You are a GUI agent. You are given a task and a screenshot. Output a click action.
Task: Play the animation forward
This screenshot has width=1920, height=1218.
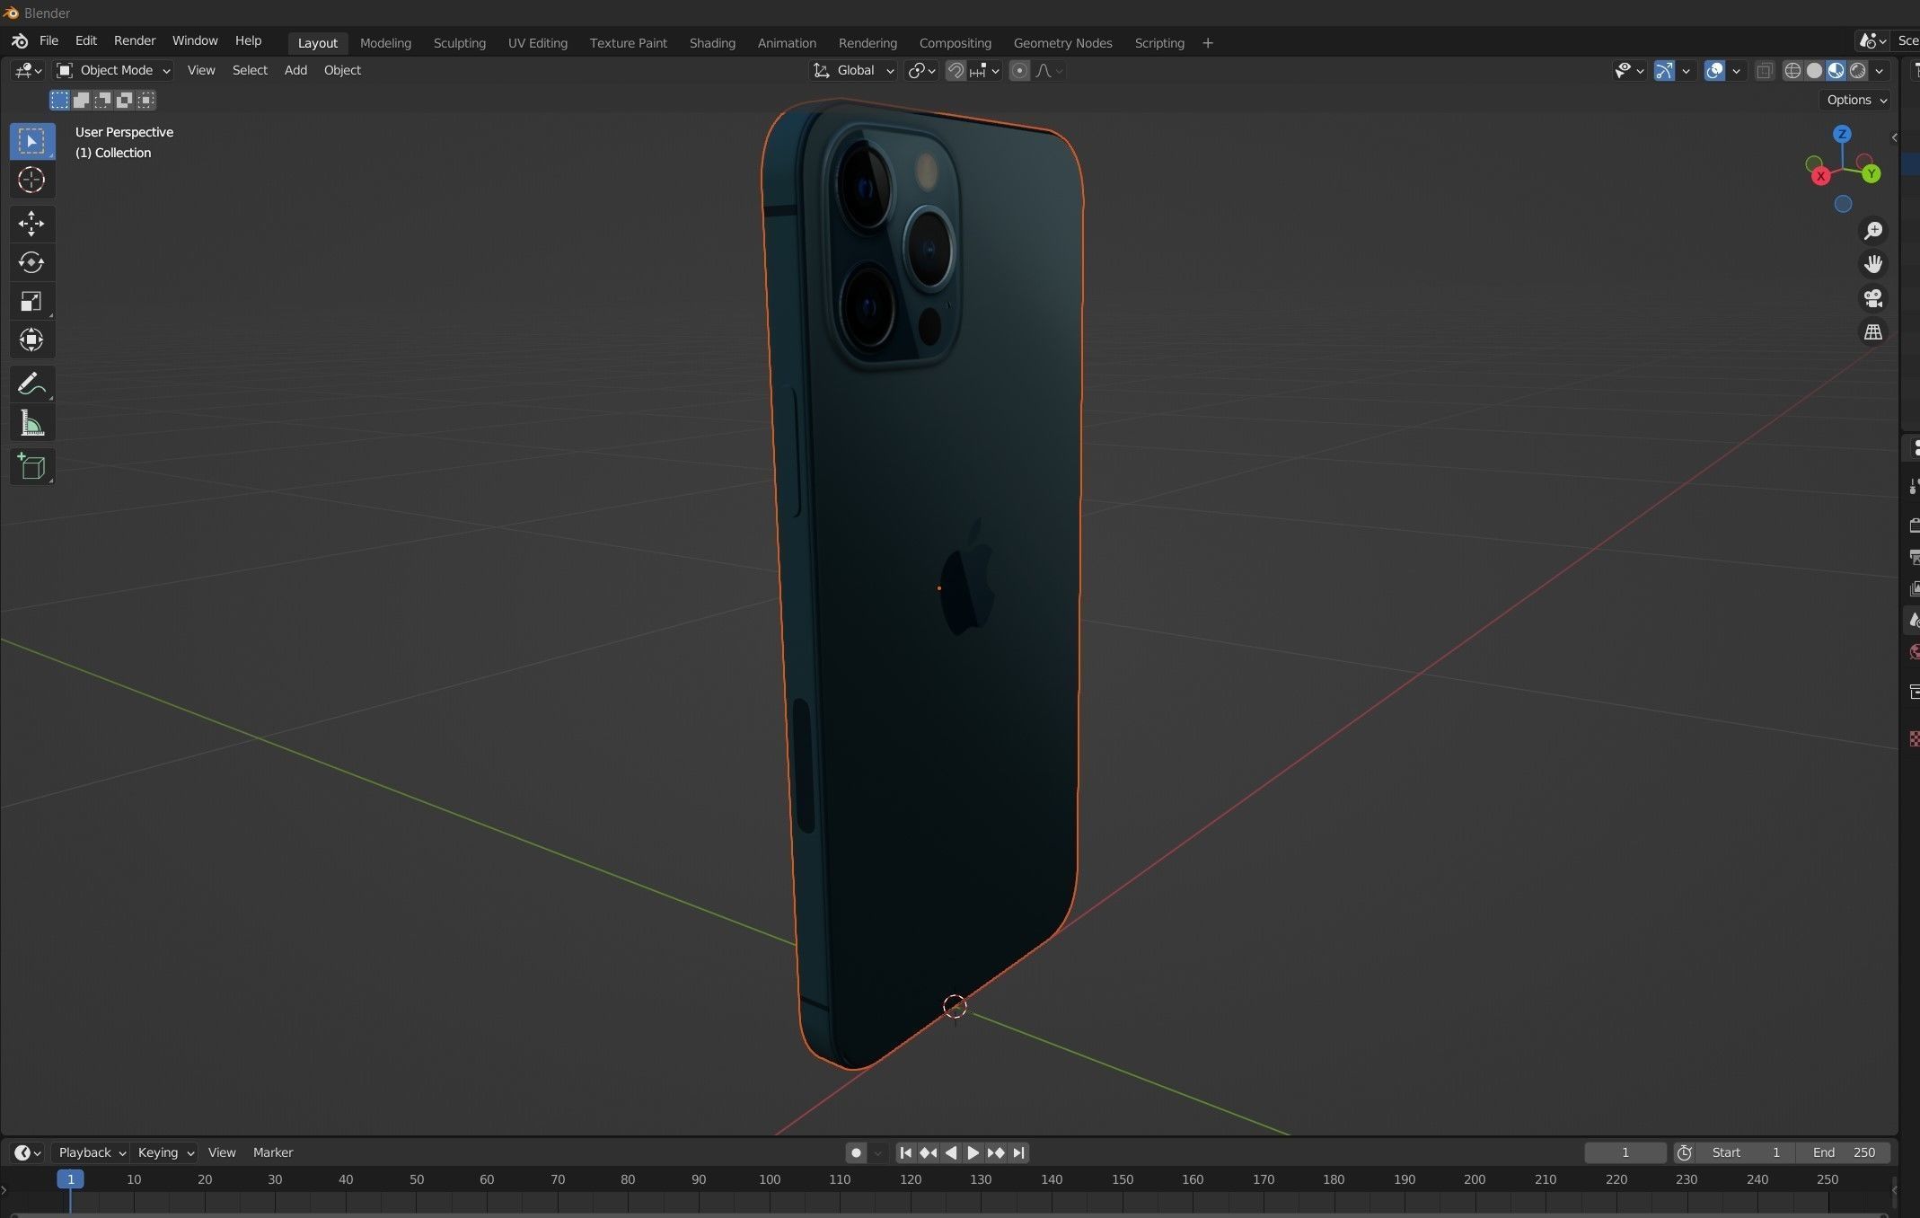pos(973,1152)
